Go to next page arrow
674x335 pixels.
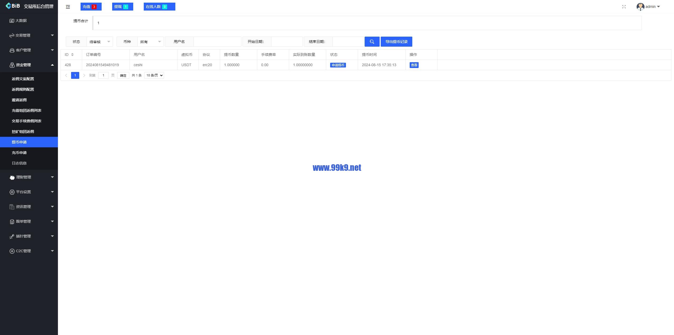[x=84, y=75]
